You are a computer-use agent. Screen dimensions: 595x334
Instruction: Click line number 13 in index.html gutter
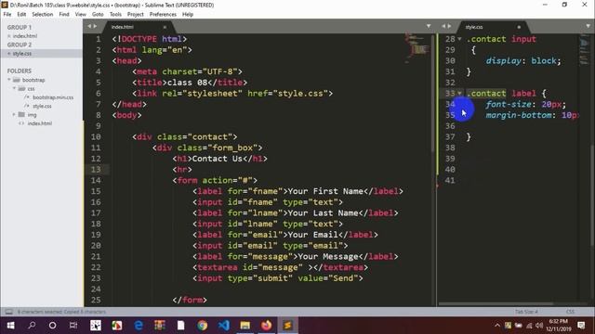[96, 169]
